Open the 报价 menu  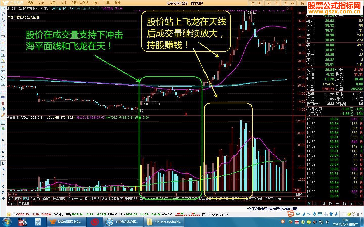click(52, 3)
